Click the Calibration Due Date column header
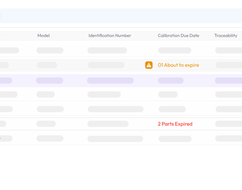 (178, 36)
